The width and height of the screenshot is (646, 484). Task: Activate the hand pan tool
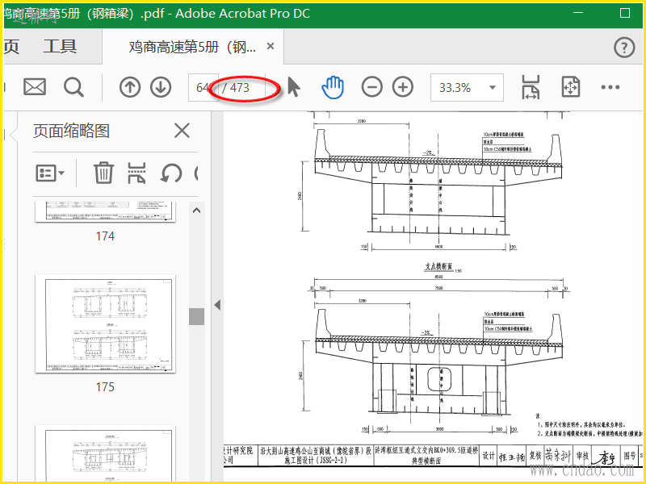[x=332, y=87]
